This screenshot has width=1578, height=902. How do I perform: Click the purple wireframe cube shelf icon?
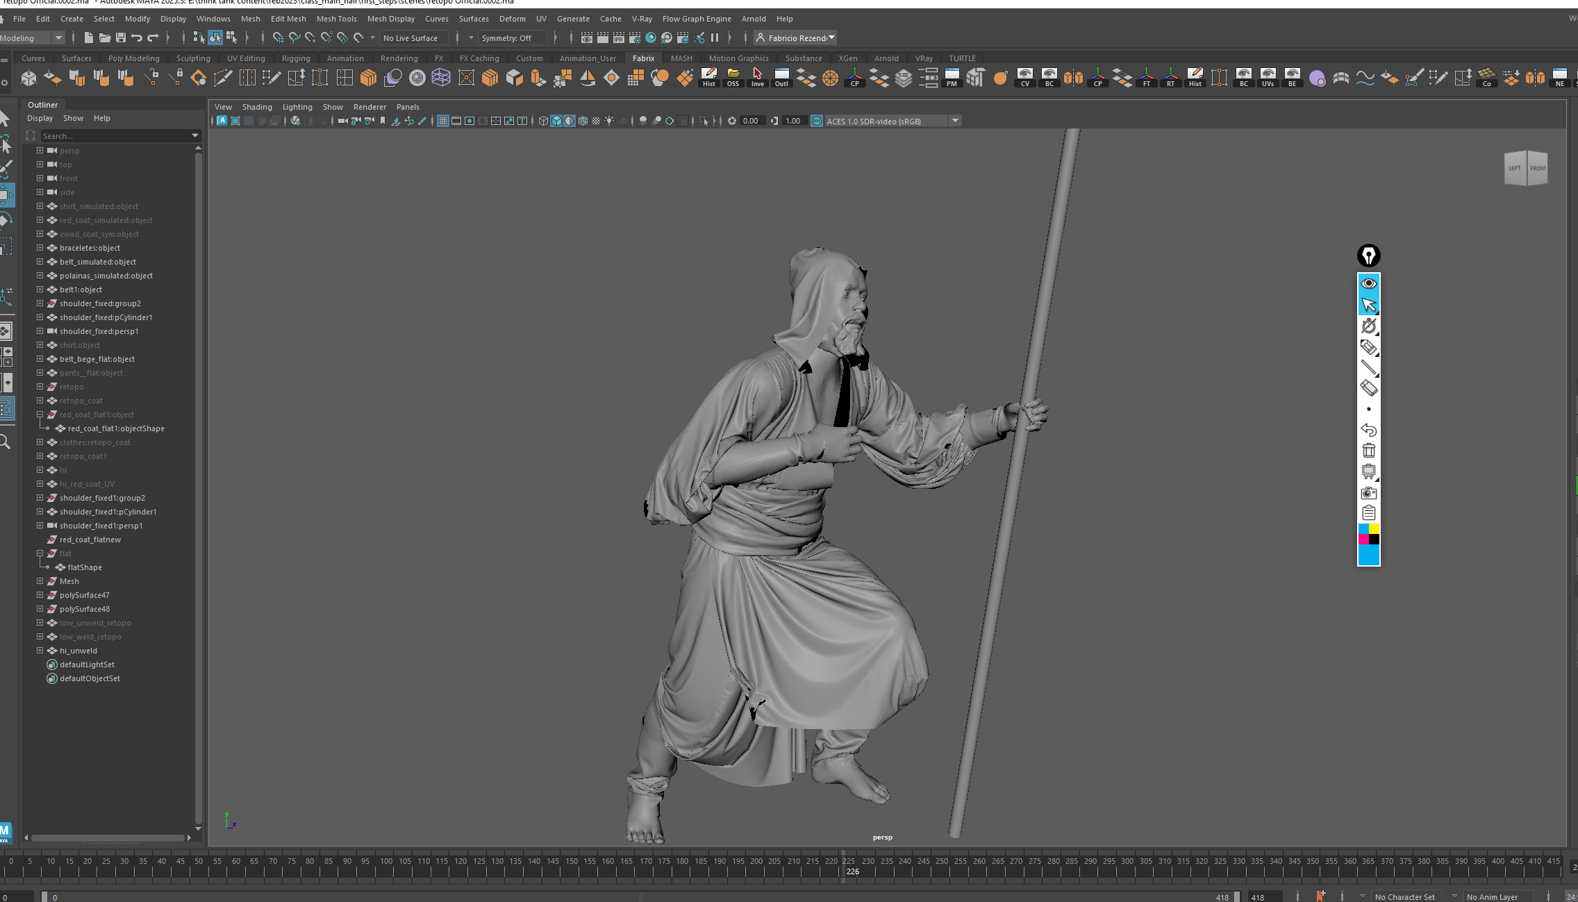(x=441, y=77)
